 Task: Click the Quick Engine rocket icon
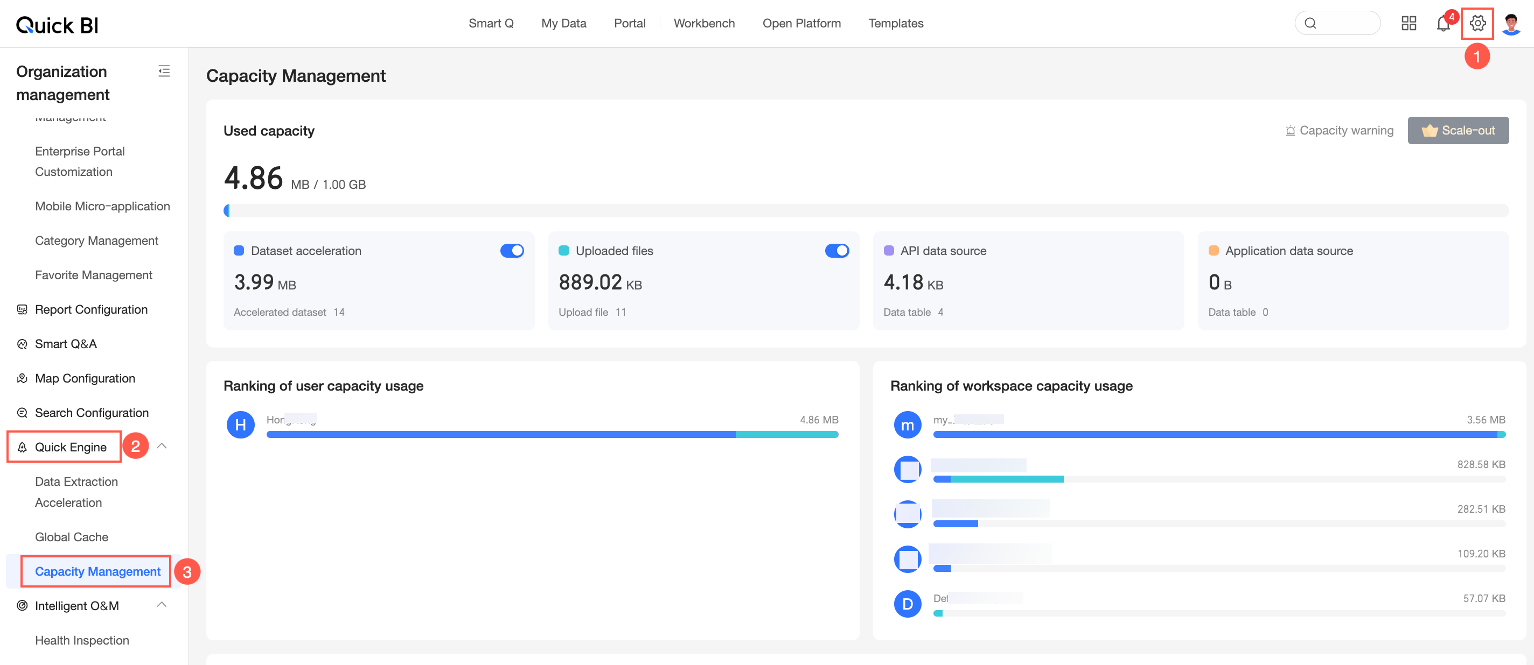click(x=22, y=447)
